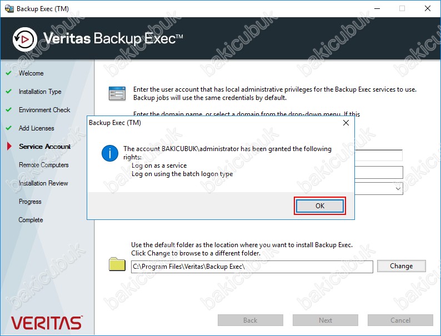Viewport: 441px width, 336px height.
Task: Click the checkmark beside Add Licenses
Action: [8, 128]
